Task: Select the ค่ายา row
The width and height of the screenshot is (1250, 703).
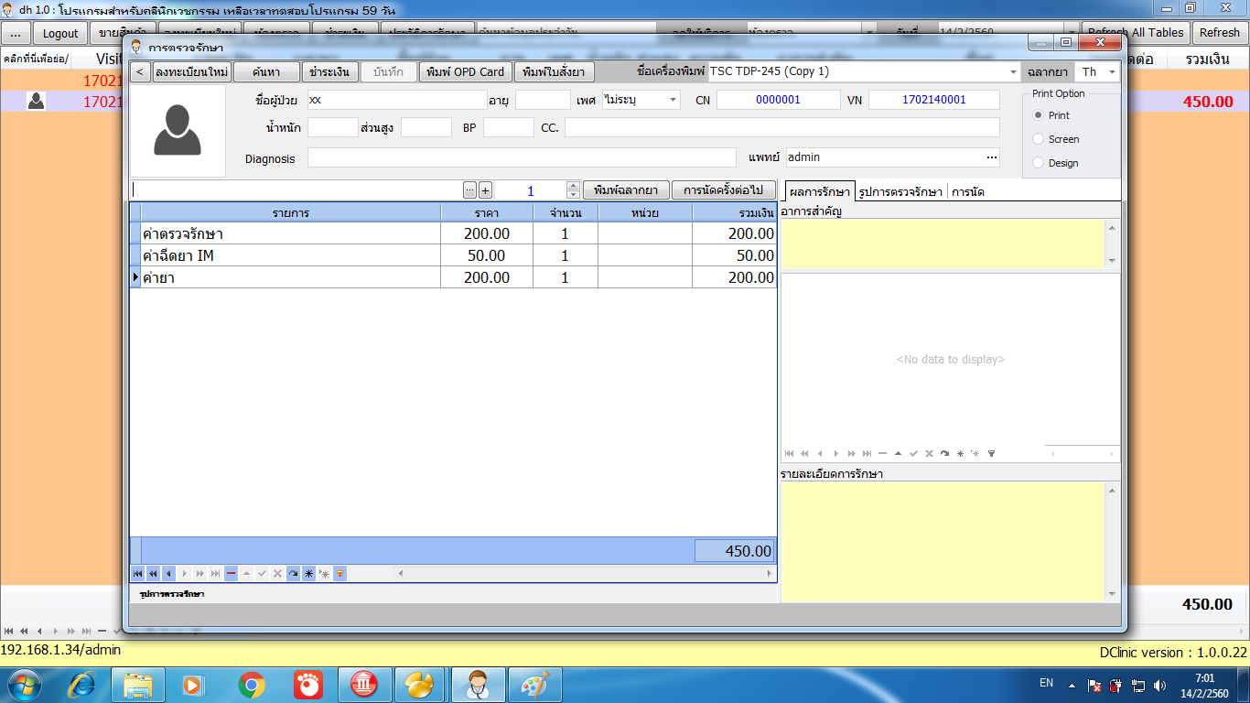Action: coord(453,277)
